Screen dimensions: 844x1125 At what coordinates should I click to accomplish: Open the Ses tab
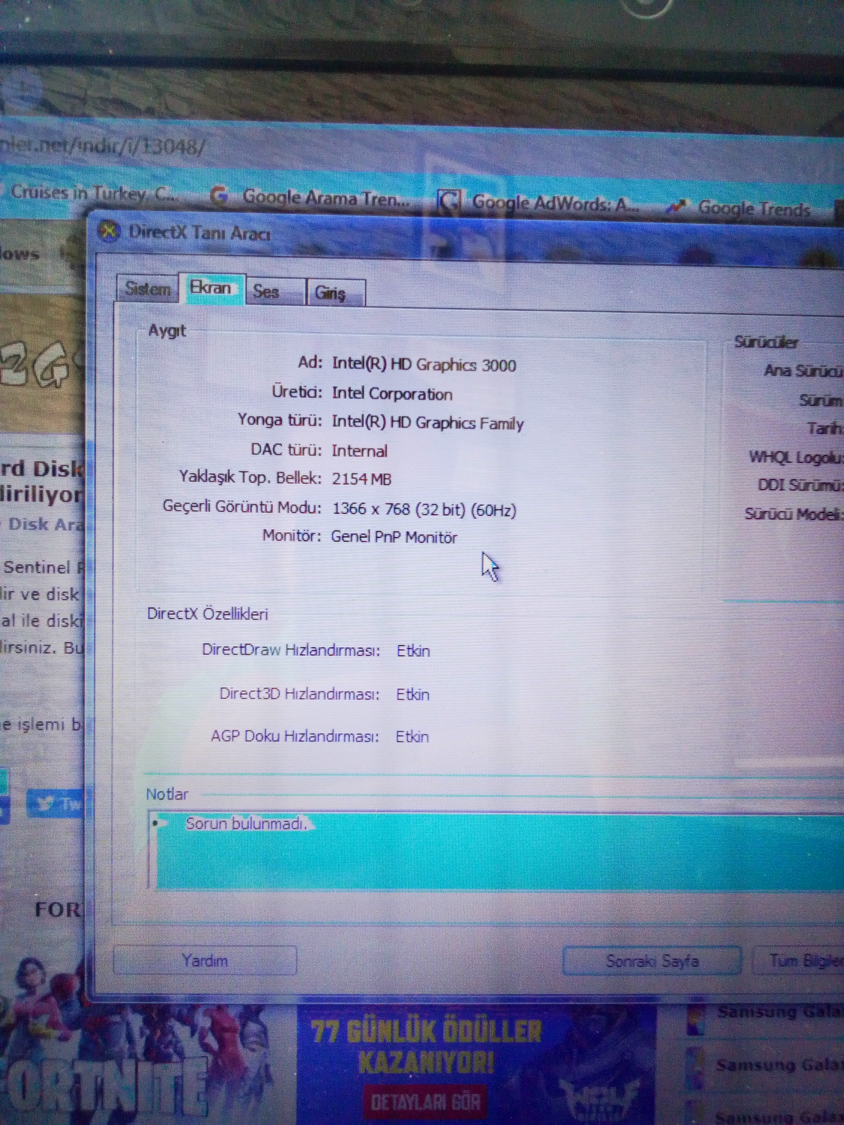pos(275,292)
